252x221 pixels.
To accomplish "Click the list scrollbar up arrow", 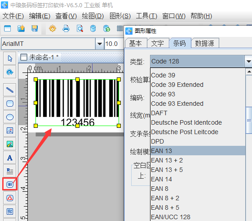I will (249, 72).
